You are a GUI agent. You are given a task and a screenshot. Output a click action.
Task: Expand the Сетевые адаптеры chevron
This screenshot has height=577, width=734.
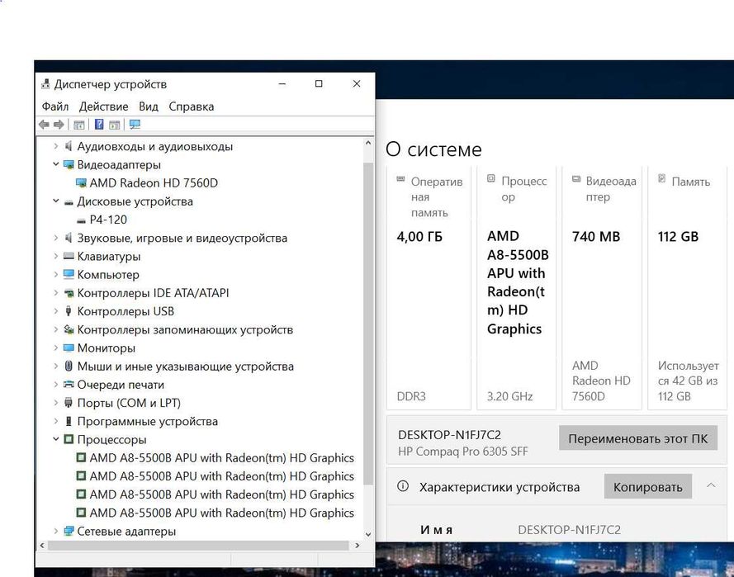coord(55,531)
